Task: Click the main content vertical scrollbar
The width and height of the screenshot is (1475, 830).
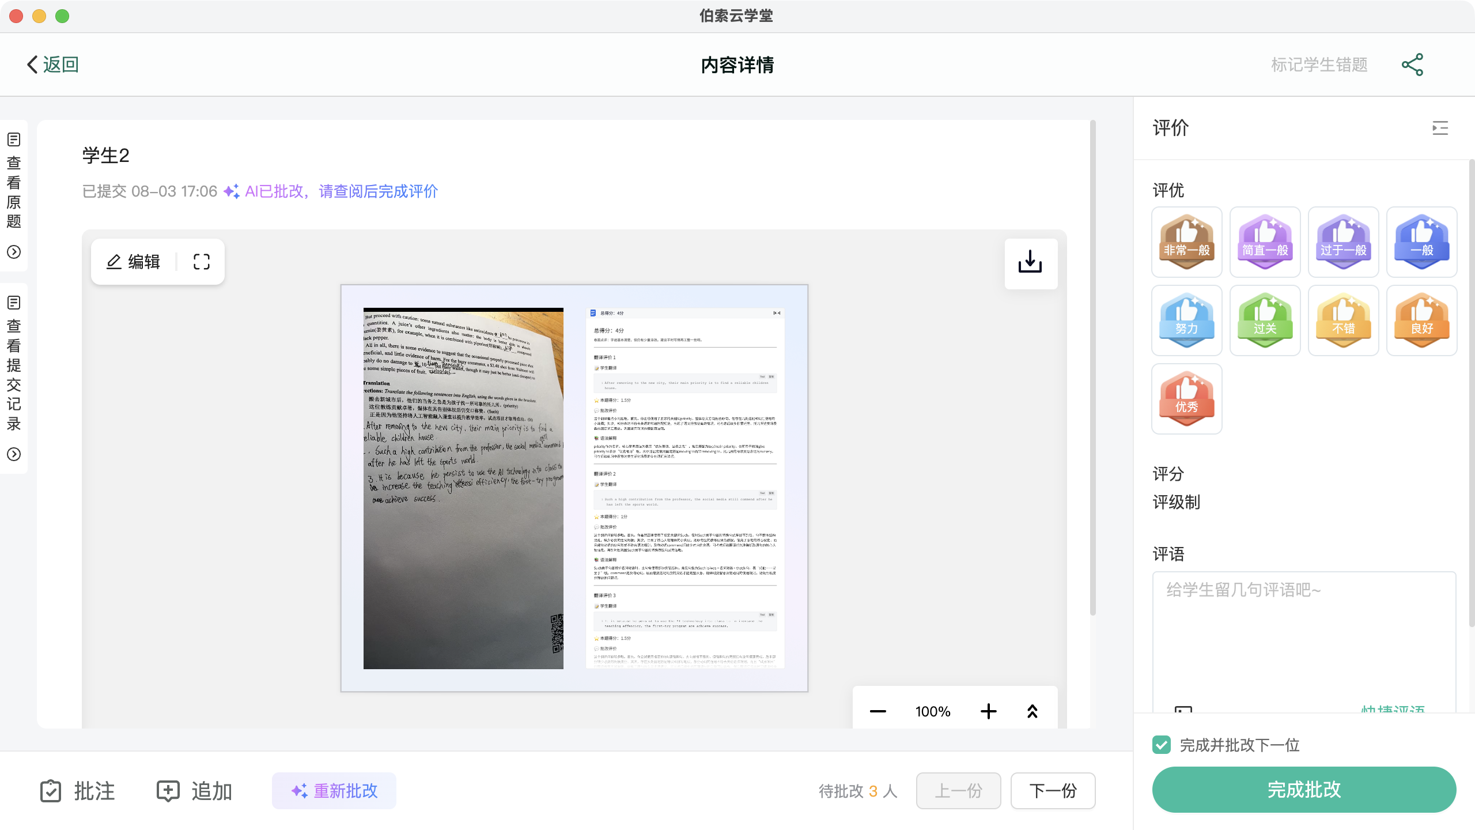Action: point(1092,368)
